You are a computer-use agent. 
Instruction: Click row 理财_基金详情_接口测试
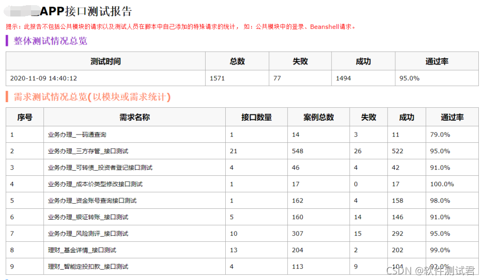pos(242,250)
